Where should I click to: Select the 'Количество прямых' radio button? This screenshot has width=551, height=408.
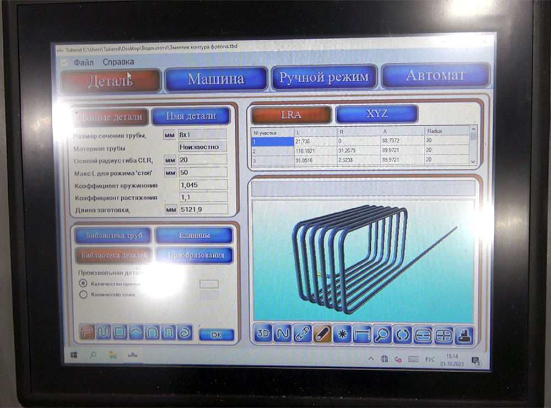(x=84, y=283)
